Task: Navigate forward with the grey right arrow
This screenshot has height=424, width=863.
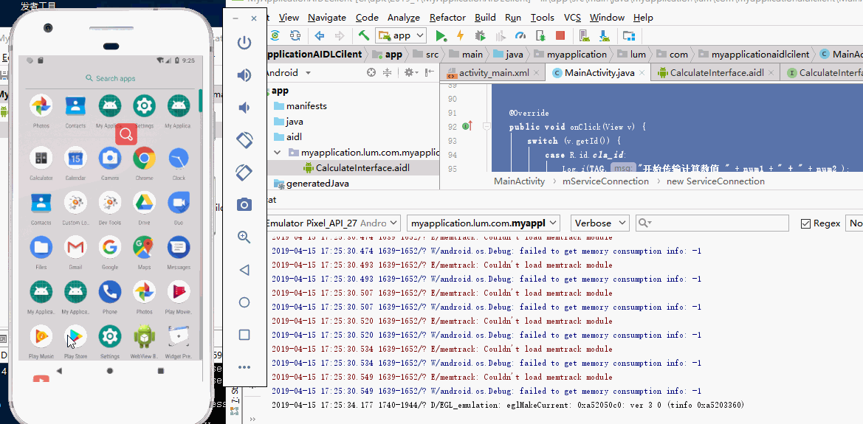Action: 340,35
